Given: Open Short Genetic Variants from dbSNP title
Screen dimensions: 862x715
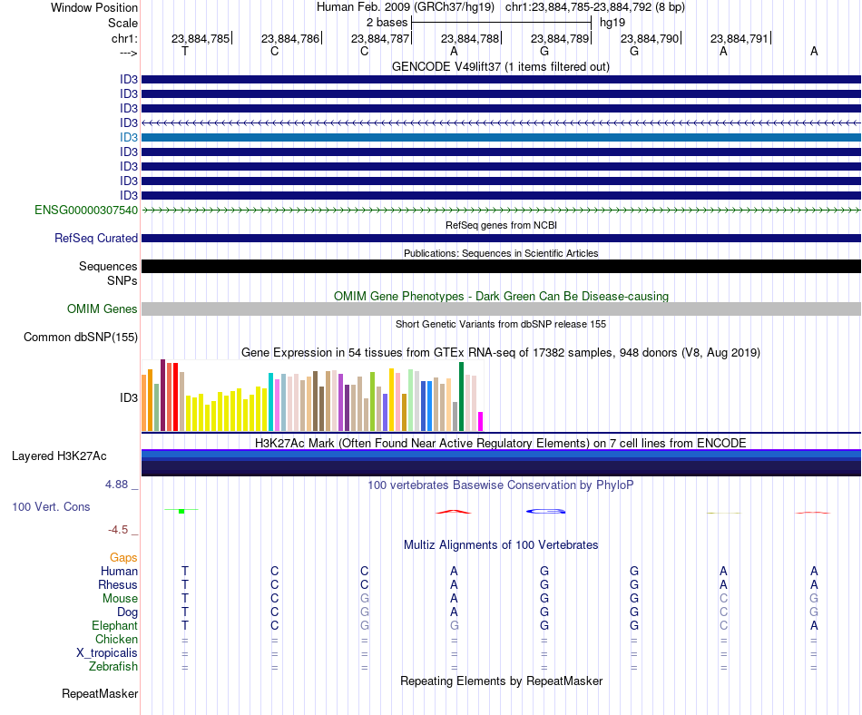Looking at the screenshot, I should [x=501, y=324].
